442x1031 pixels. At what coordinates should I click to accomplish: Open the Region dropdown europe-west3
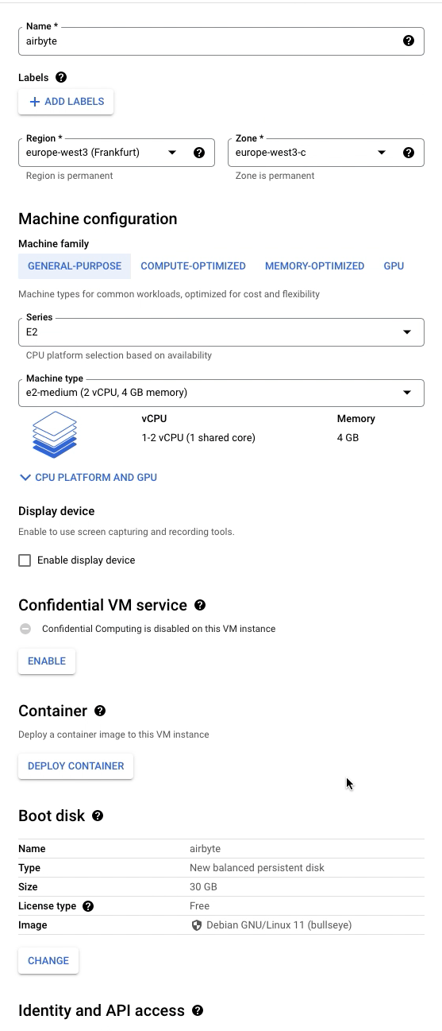coord(117,153)
